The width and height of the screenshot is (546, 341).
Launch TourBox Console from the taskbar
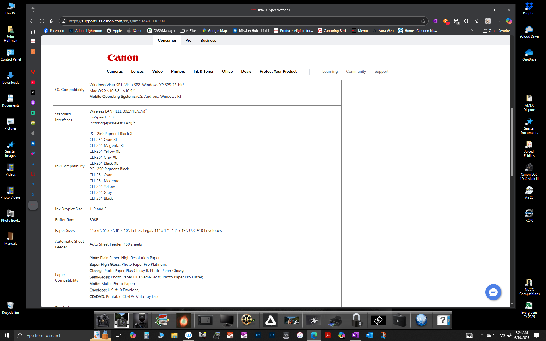coord(286,335)
